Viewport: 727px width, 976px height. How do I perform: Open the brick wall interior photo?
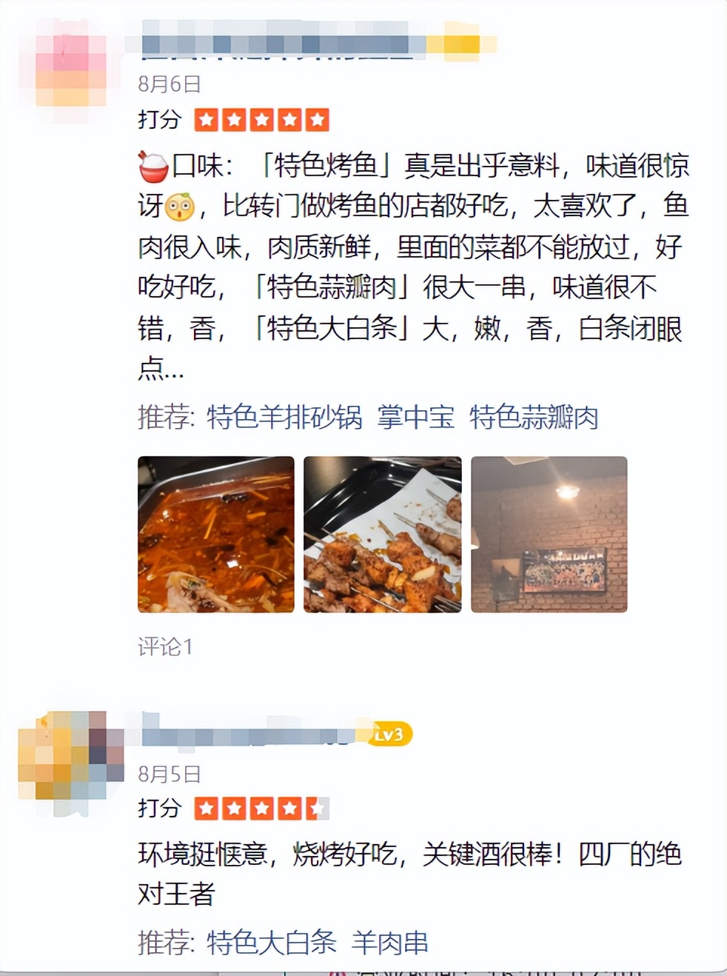(x=549, y=535)
